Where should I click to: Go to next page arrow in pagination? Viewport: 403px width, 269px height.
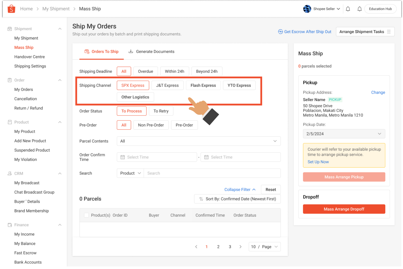tap(240, 247)
